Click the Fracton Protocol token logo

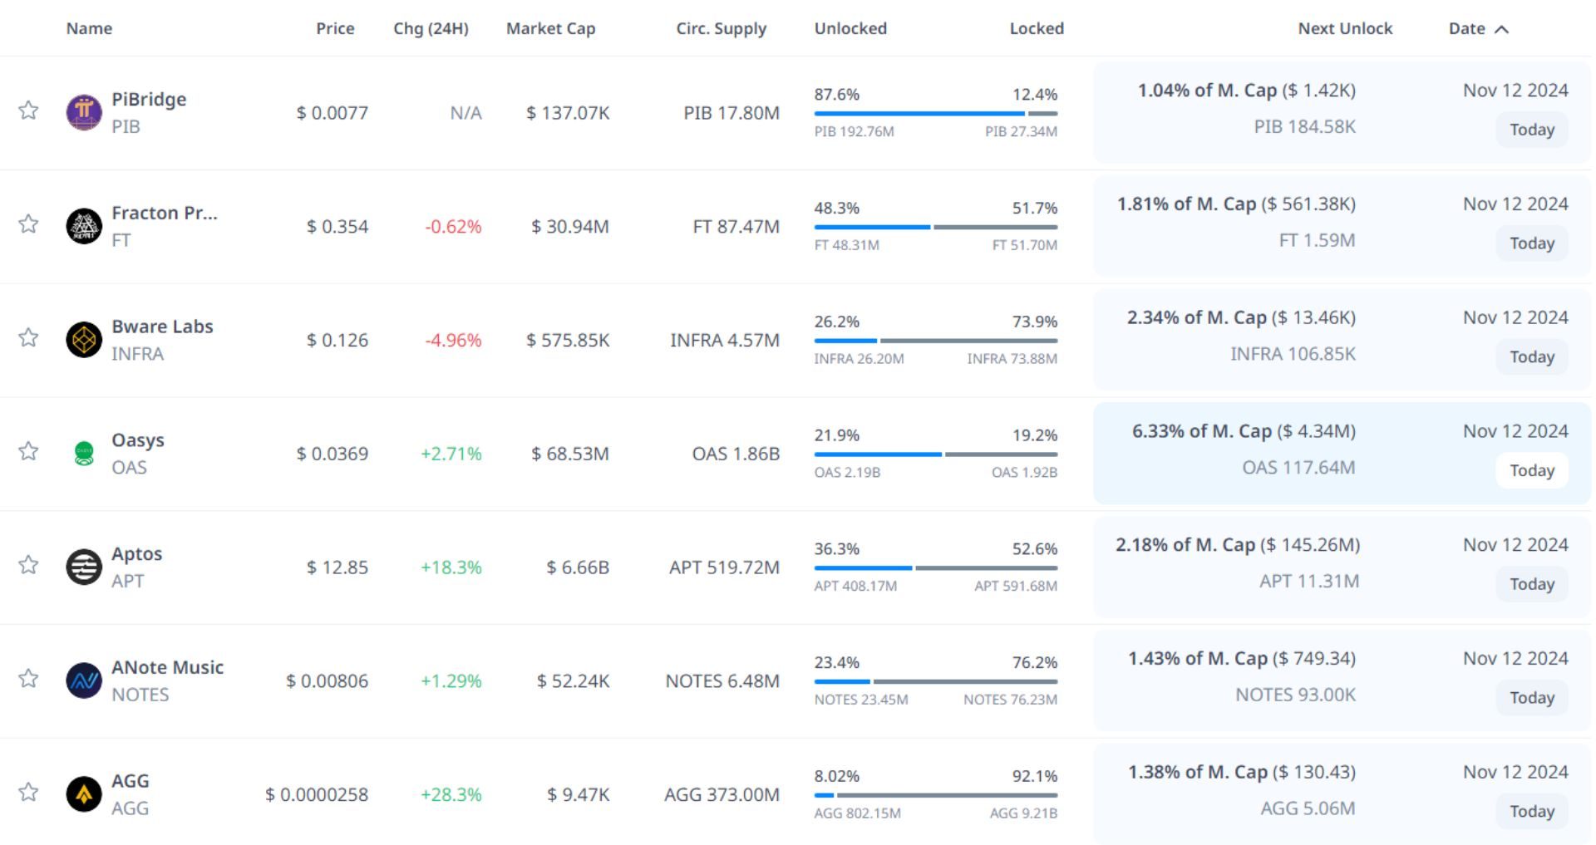click(84, 226)
